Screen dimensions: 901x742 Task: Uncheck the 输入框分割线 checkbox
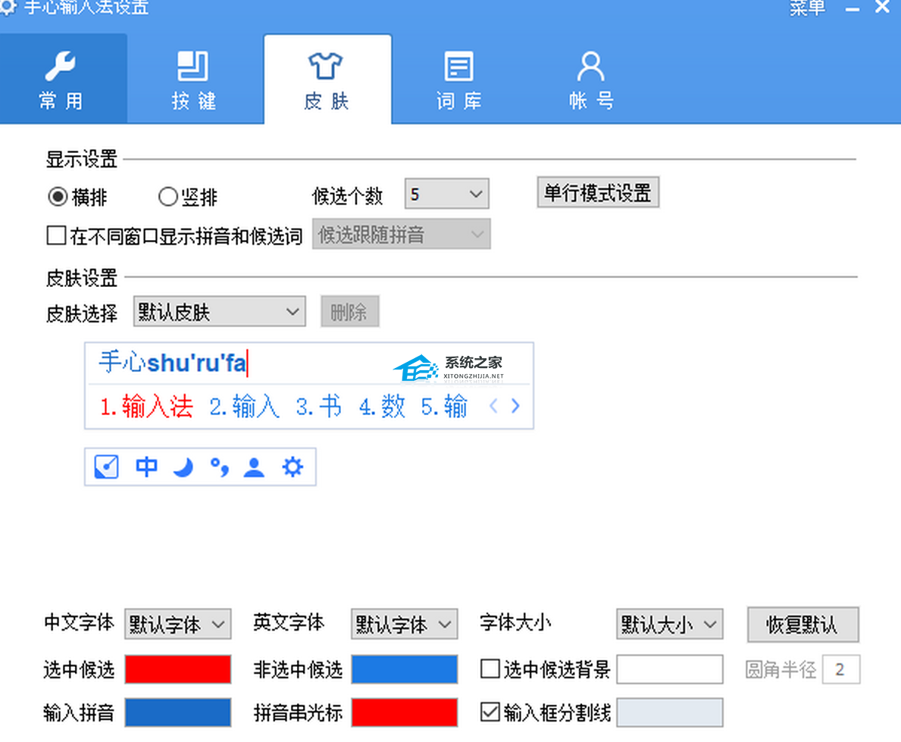coord(490,712)
